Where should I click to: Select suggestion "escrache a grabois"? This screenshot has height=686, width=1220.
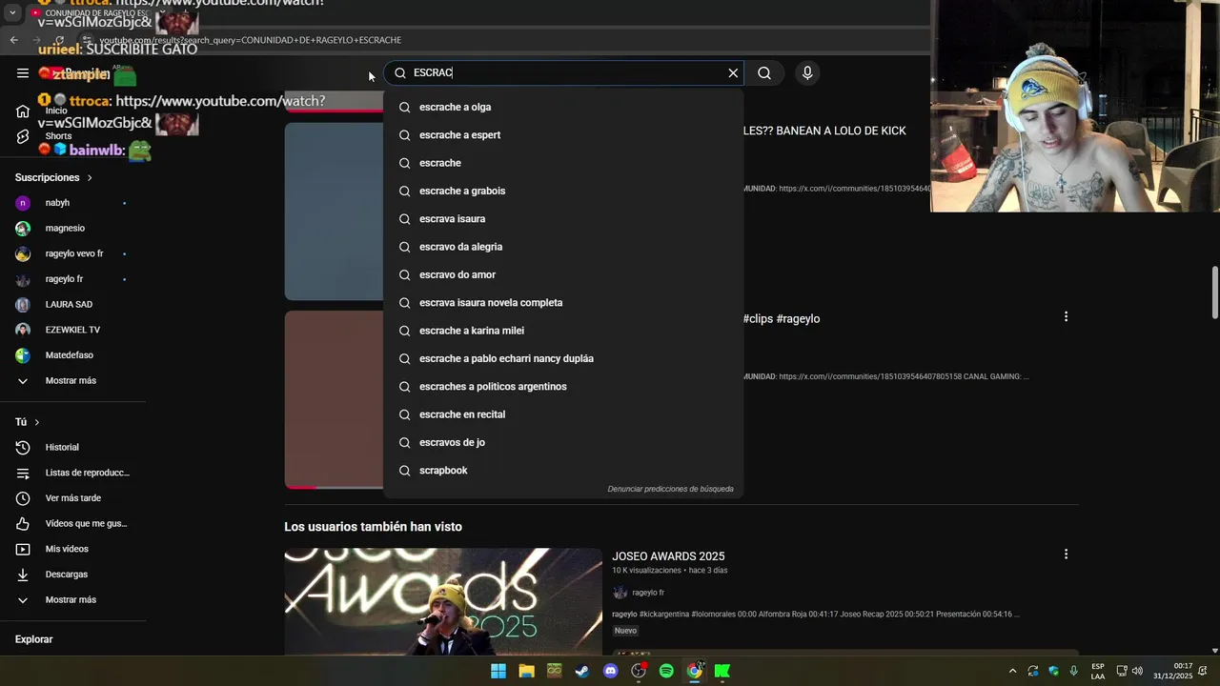[563, 191]
